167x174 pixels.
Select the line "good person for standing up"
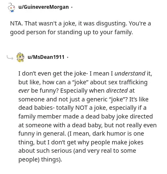coord(71,32)
